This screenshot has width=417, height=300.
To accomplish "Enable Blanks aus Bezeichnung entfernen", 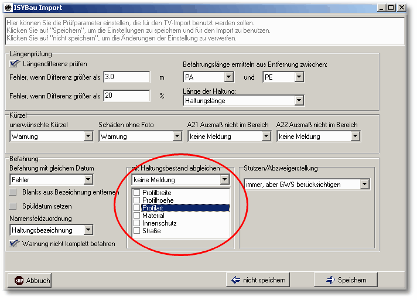I will pos(13,192).
